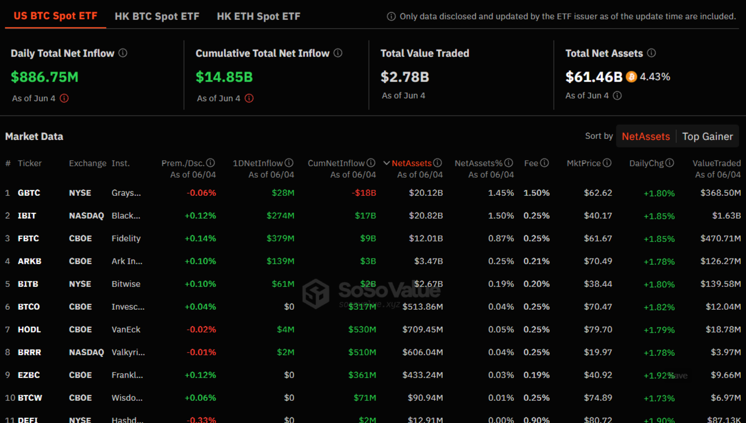This screenshot has width=746, height=423.
Task: Click the Market Data heading
Action: click(x=34, y=137)
